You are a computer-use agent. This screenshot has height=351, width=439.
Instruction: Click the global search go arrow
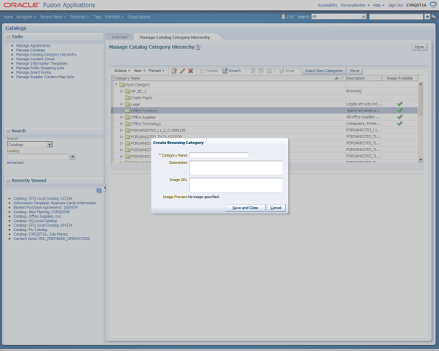pos(427,16)
